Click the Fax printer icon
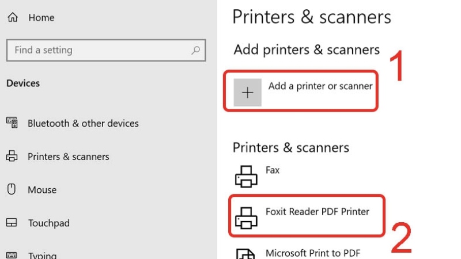 click(247, 176)
